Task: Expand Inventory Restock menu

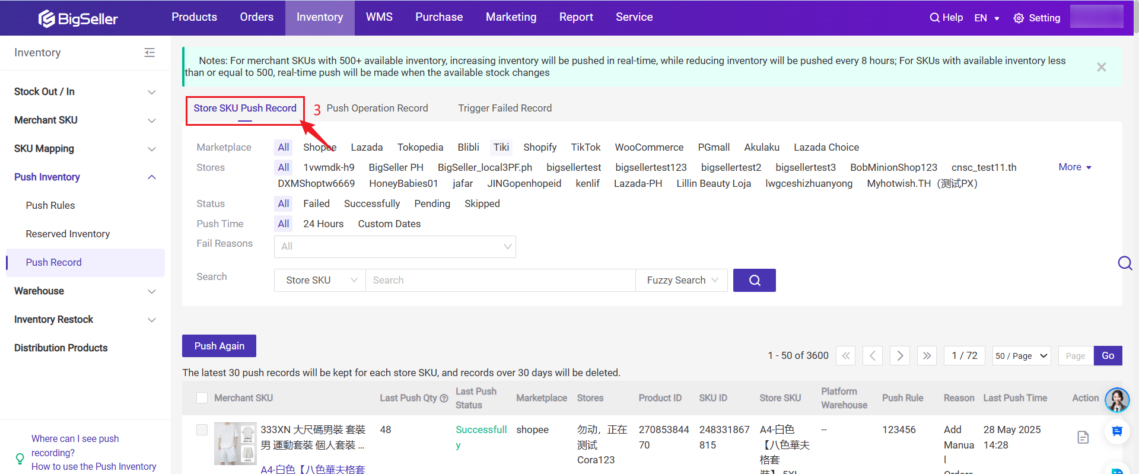Action: coord(152,320)
